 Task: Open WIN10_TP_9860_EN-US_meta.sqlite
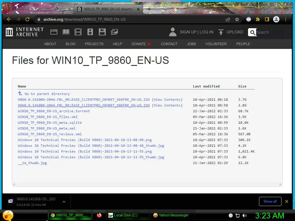pyautogui.click(x=50, y=123)
